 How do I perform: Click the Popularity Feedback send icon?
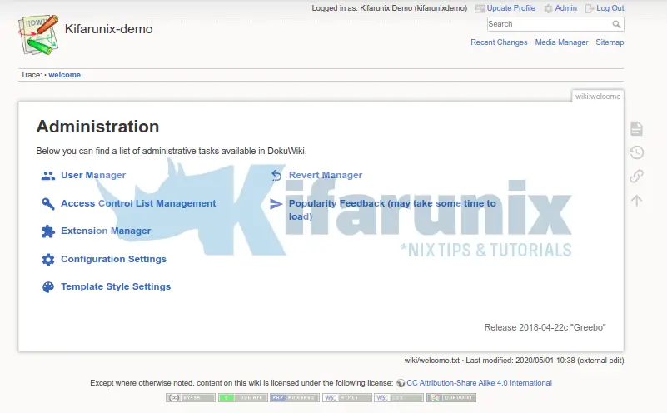276,204
